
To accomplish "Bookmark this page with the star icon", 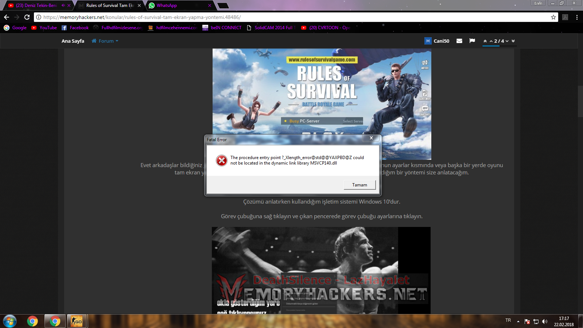I will point(553,17).
